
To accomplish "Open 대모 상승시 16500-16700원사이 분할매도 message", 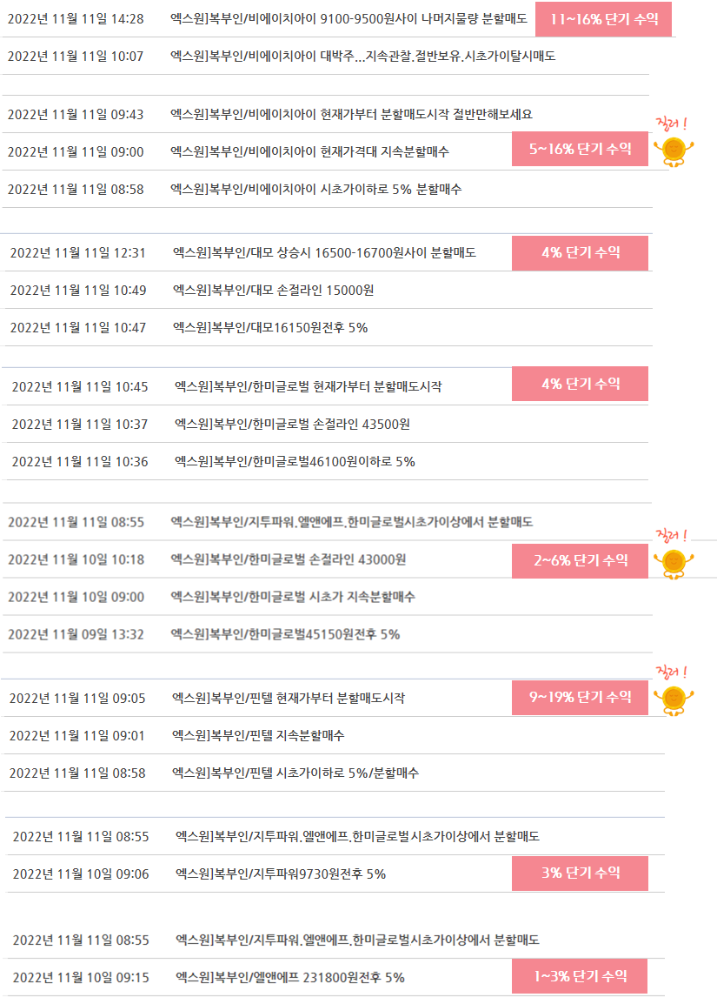I will coord(324,253).
